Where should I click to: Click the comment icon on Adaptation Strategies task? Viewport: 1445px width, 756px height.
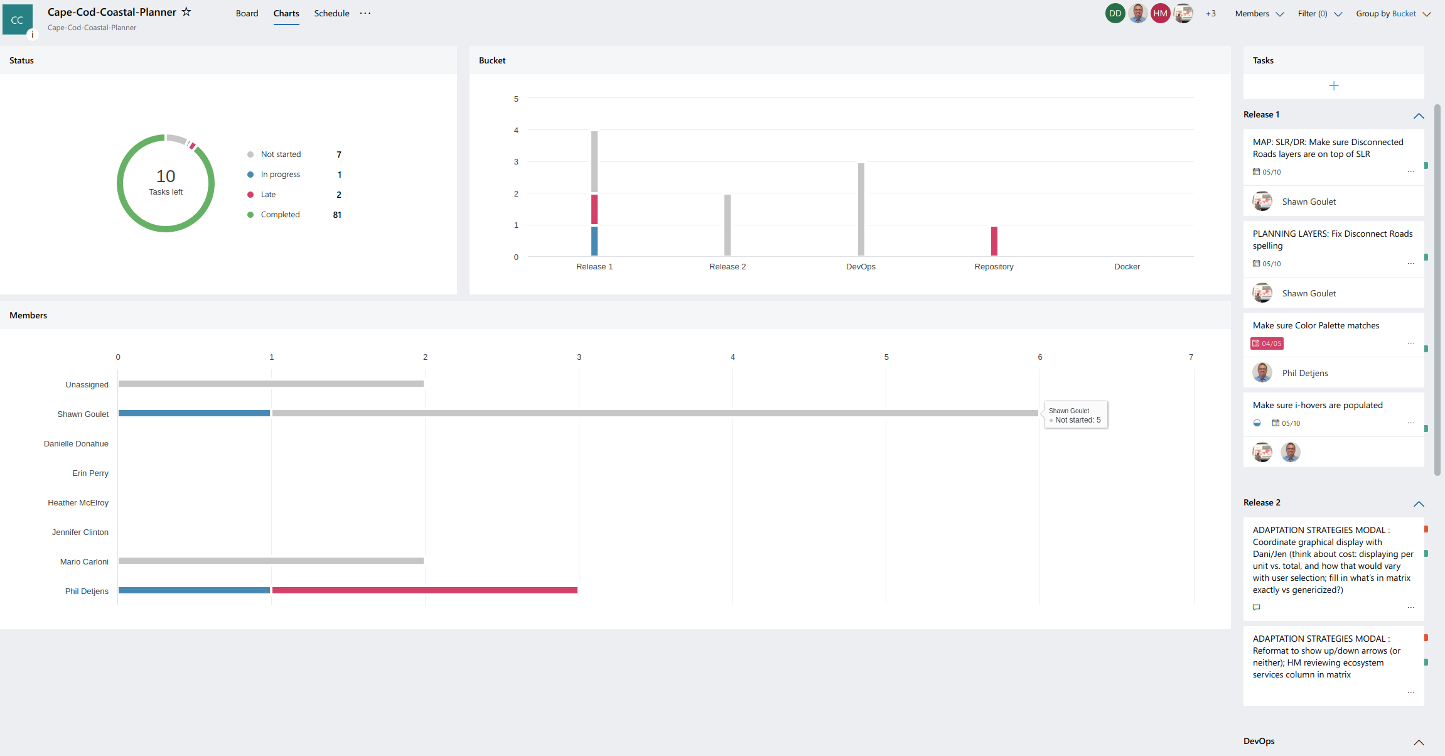(x=1256, y=607)
